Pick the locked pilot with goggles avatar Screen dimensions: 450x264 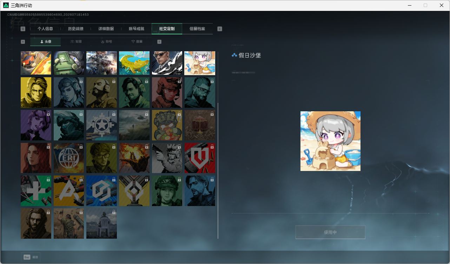coord(69,92)
